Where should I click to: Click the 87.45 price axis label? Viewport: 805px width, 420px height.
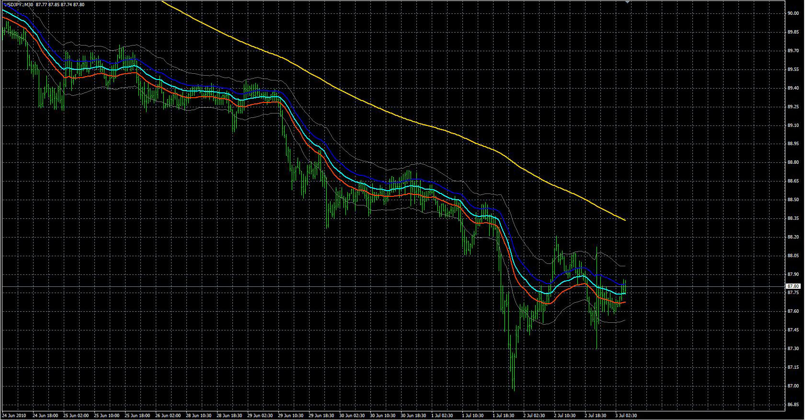(x=793, y=330)
